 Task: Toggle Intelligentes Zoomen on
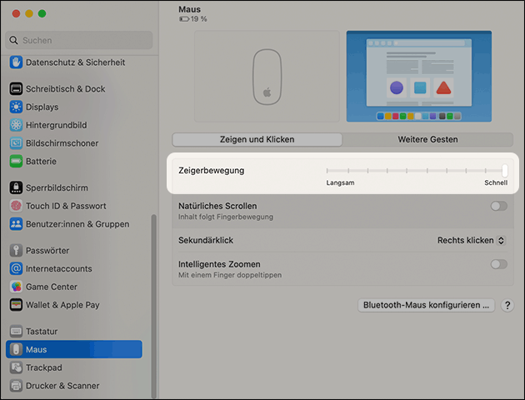[498, 264]
